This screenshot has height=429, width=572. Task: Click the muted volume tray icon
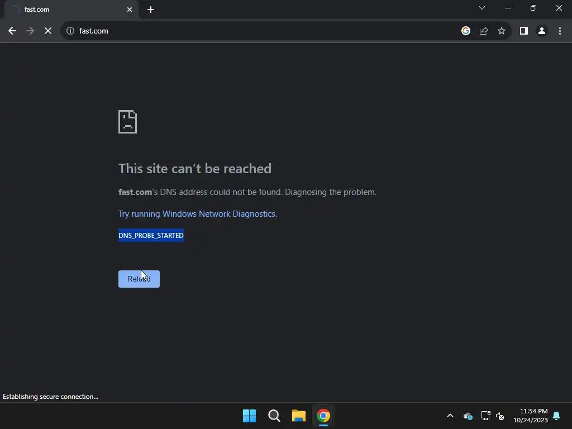click(500, 416)
